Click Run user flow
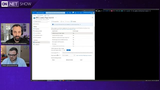The image size is (160, 90). tap(55, 21)
